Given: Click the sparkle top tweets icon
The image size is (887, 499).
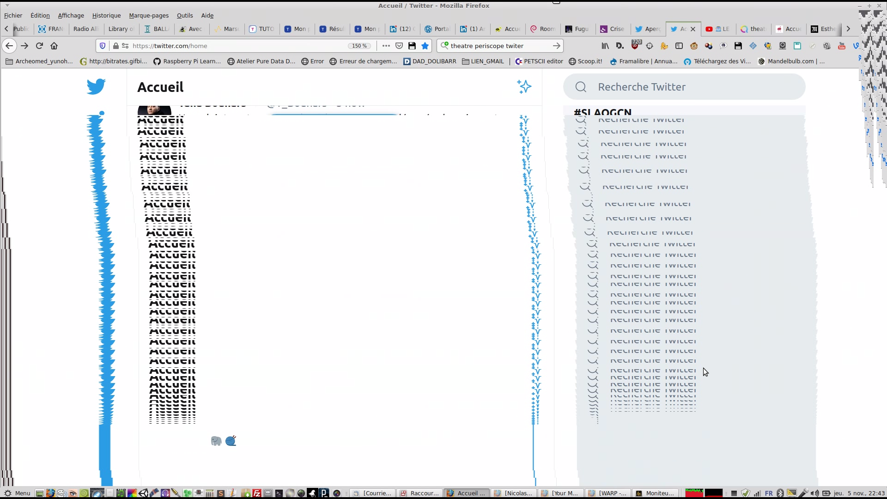Looking at the screenshot, I should tap(524, 86).
